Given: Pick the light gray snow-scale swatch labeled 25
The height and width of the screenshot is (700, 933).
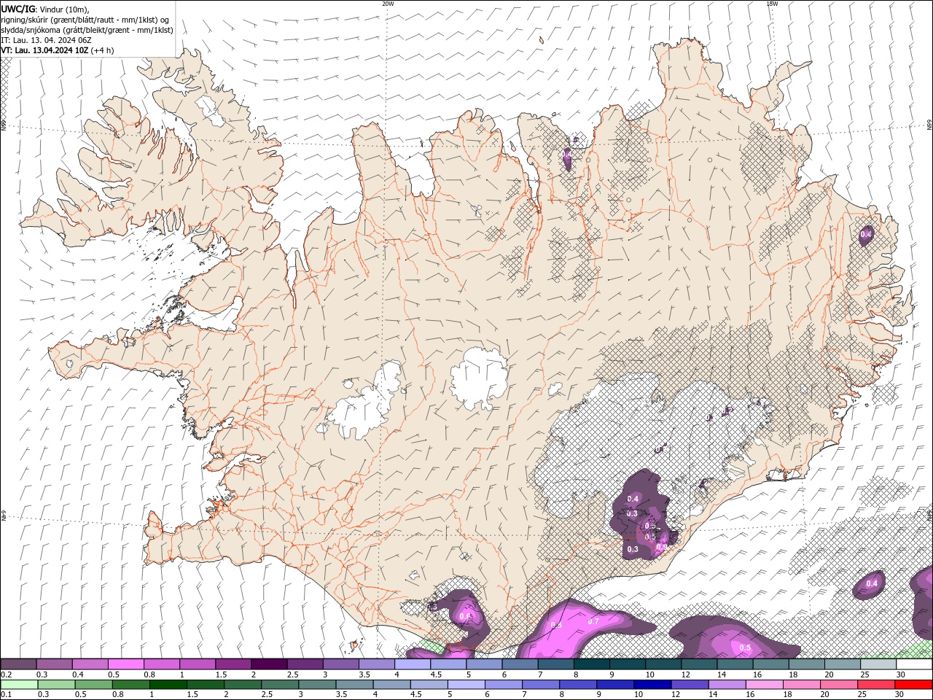Looking at the screenshot, I should pos(878,664).
